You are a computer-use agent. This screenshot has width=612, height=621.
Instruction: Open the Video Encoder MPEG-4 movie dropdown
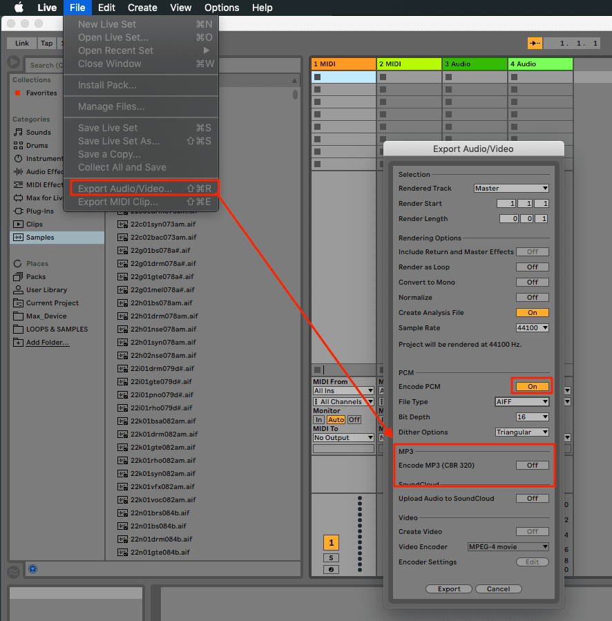click(x=508, y=547)
